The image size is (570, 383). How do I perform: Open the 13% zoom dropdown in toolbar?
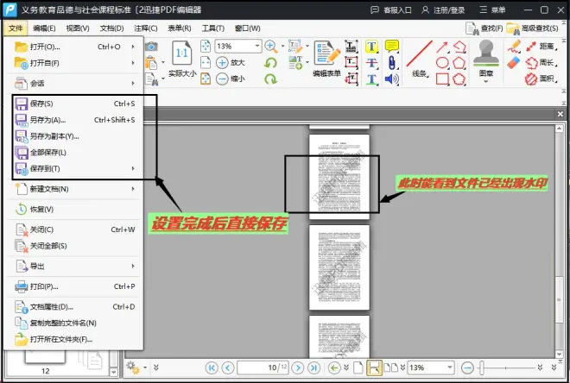point(256,46)
